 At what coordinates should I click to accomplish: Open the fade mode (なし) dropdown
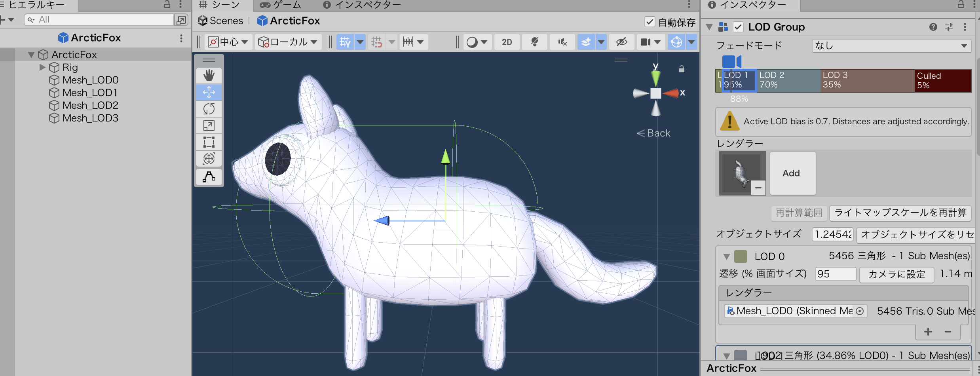pos(891,46)
